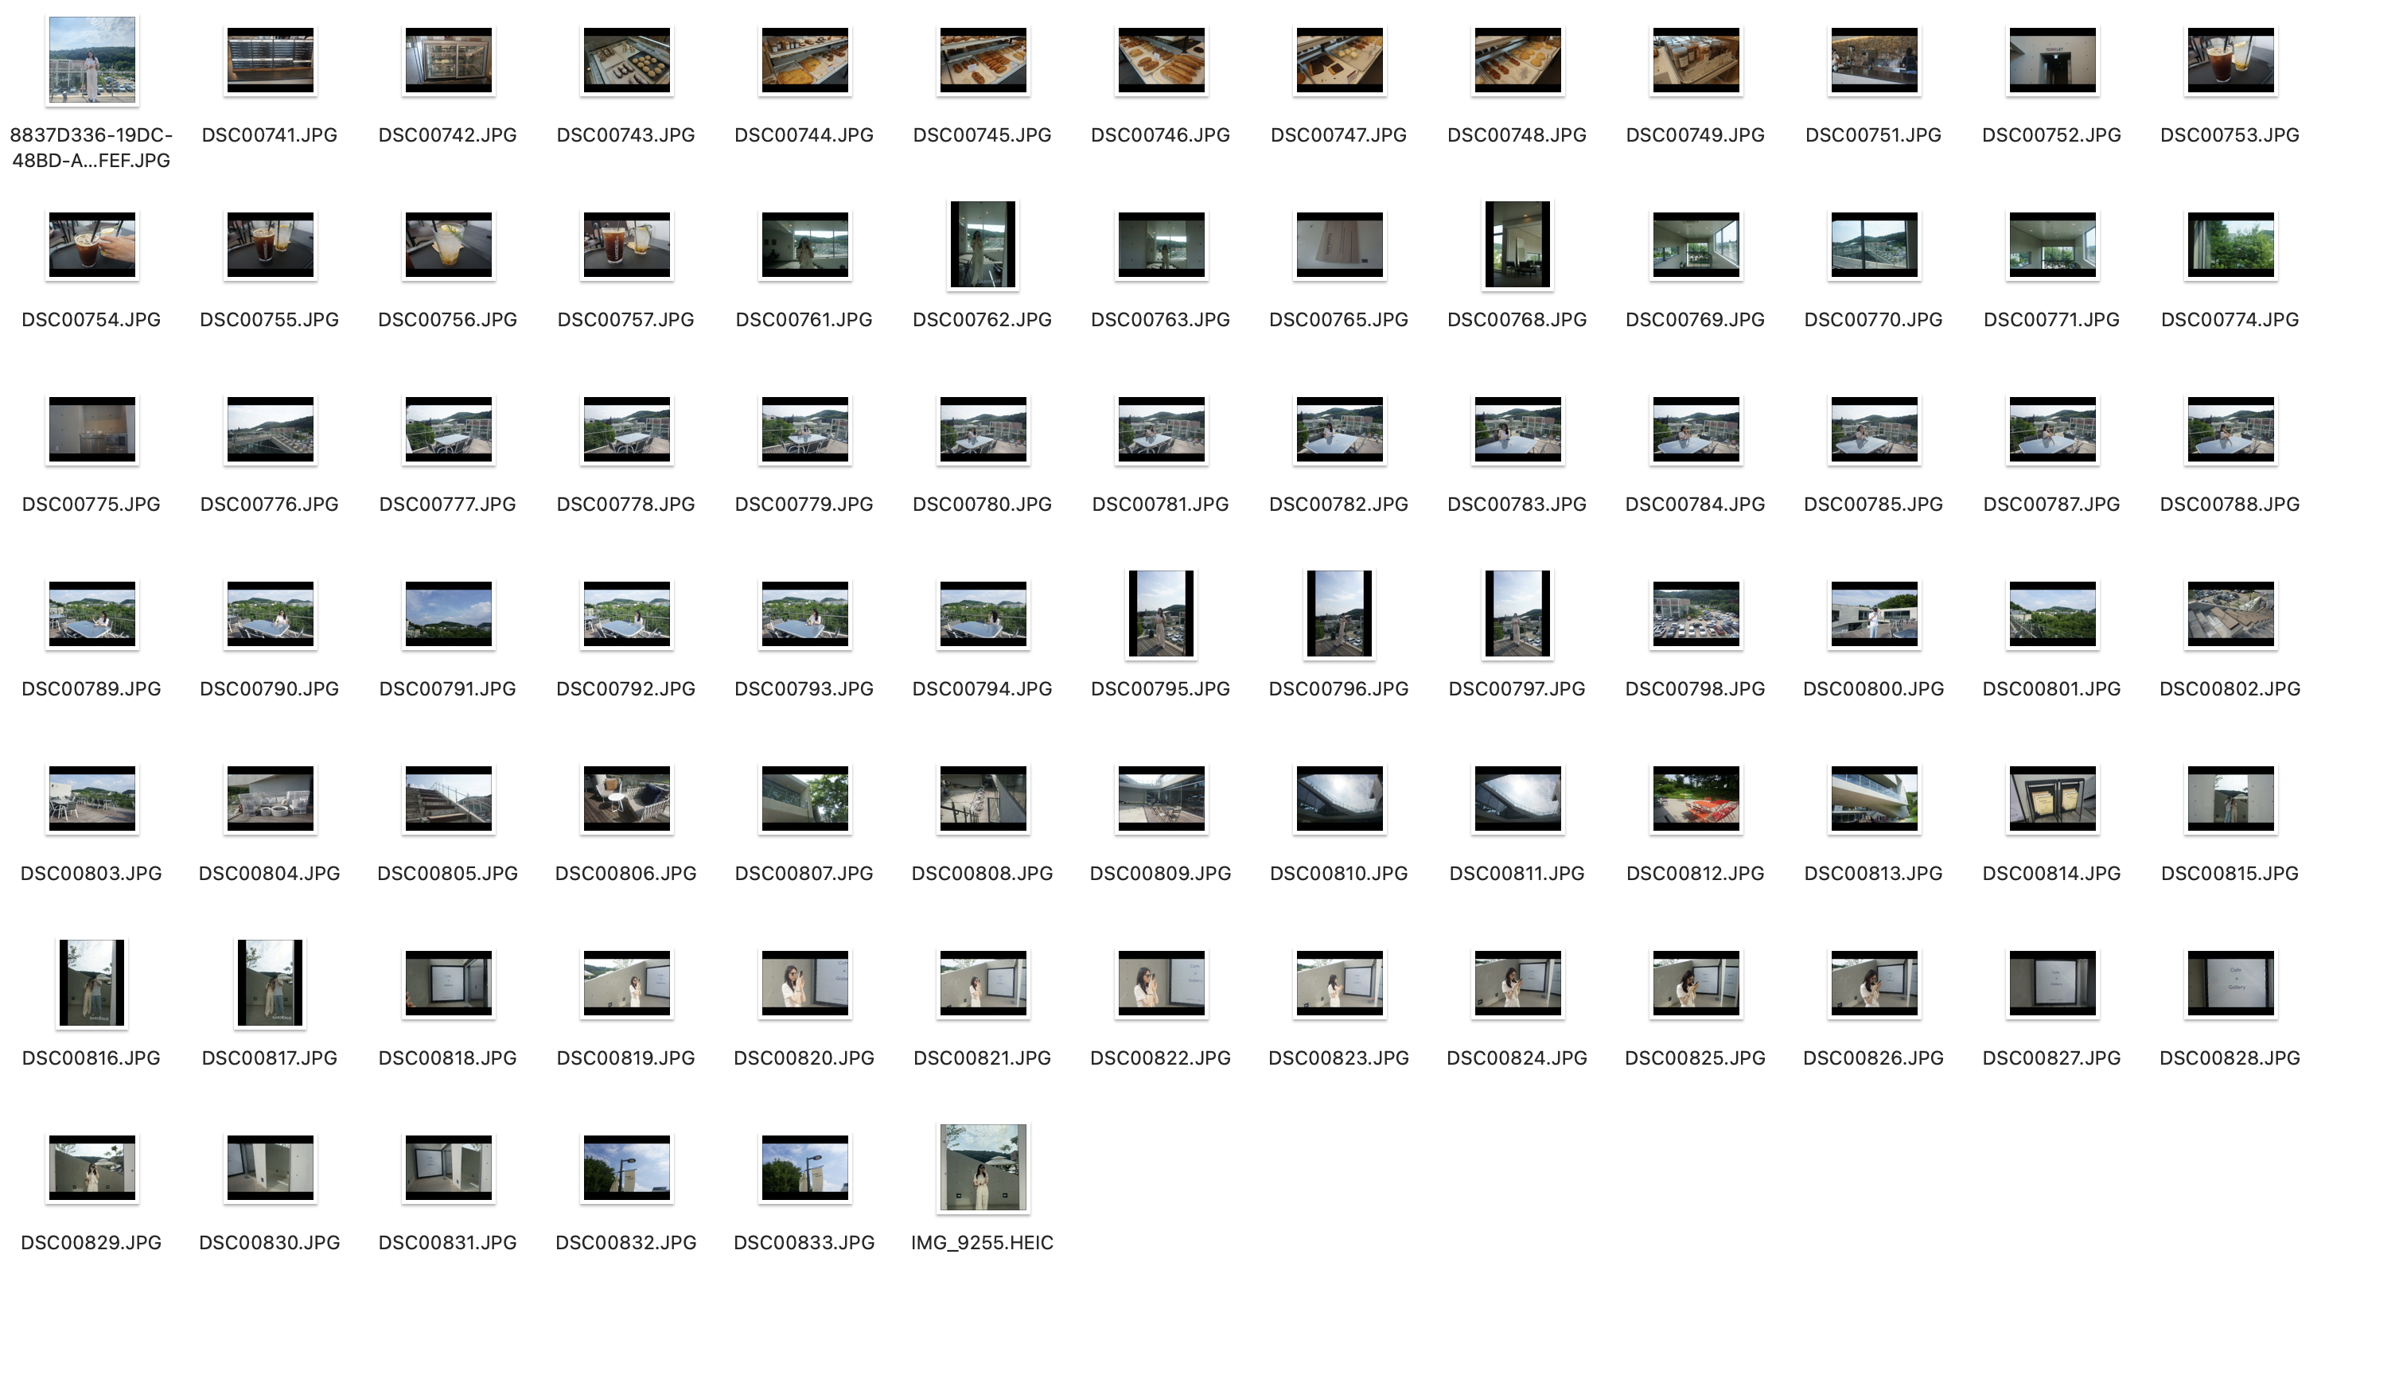Click the DSC00802.JPG filename label
This screenshot has width=2403, height=1375.
[2230, 688]
